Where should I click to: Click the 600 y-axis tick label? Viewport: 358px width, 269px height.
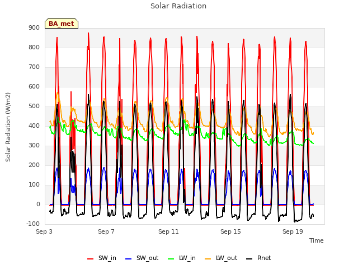(x=34, y=86)
